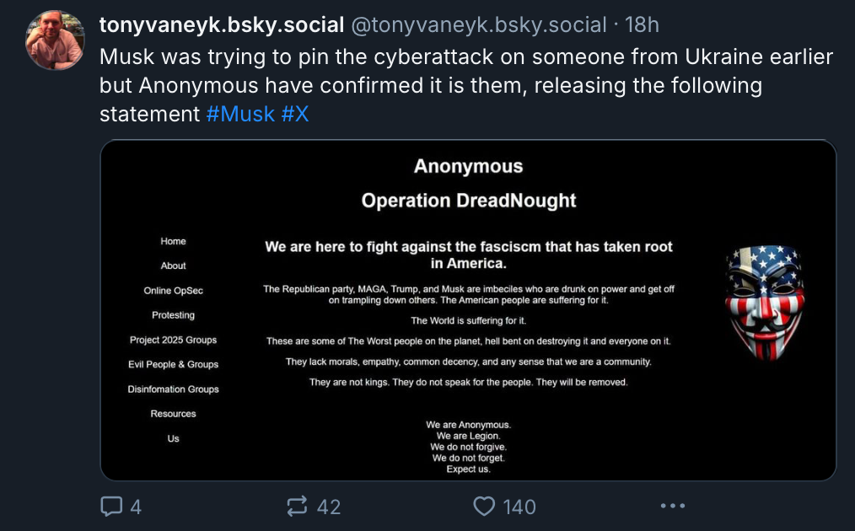Click the Disinfomation Groups item
This screenshot has height=531, width=855.
click(172, 389)
